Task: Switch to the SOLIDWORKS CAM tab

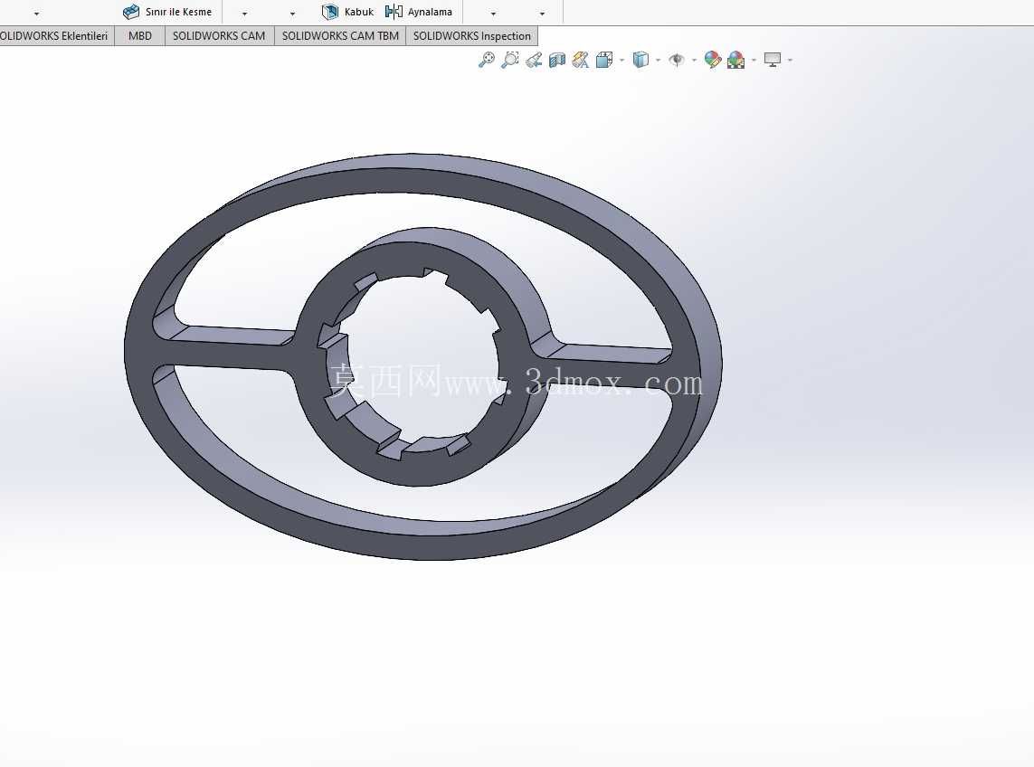Action: click(219, 35)
